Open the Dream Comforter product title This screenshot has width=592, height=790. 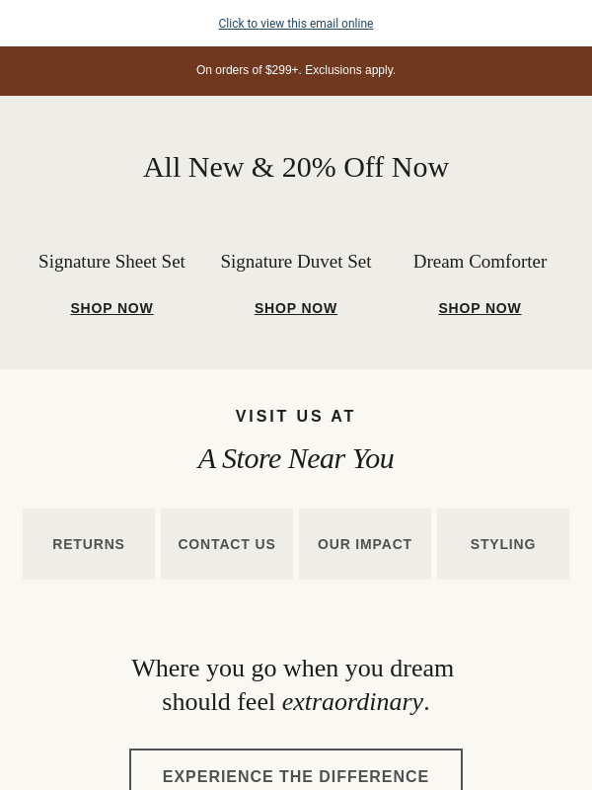(x=480, y=262)
